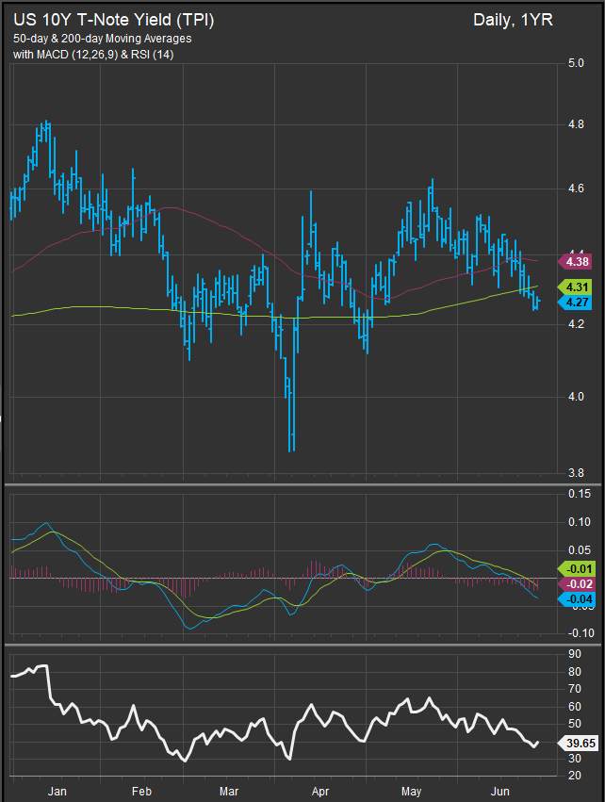
Task: Click the 5.0 level on the yield axis
Action: click(575, 63)
